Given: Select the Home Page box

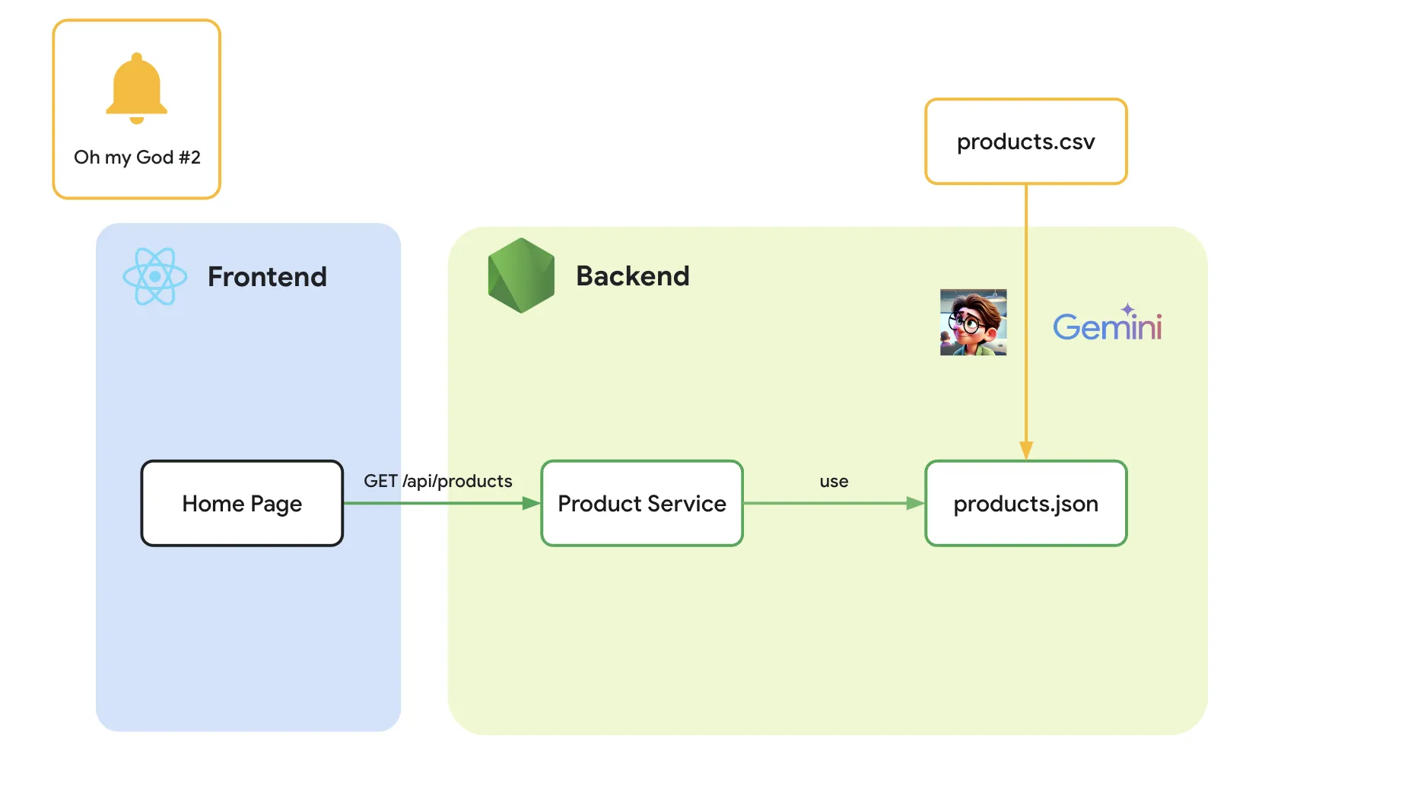Looking at the screenshot, I should pyautogui.click(x=242, y=503).
